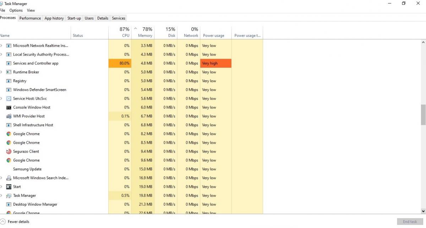Click the Console Window Host icon
Image resolution: width=426 pixels, height=228 pixels.
point(9,107)
